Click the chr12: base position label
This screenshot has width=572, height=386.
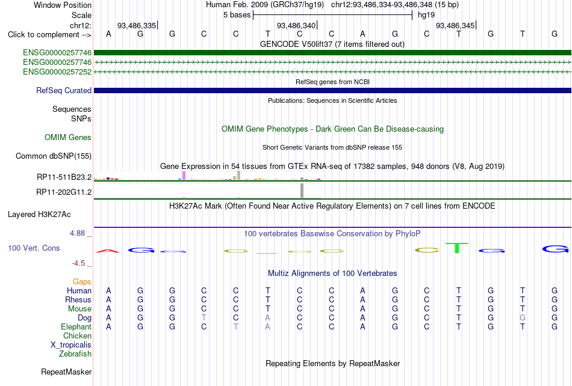[x=80, y=25]
